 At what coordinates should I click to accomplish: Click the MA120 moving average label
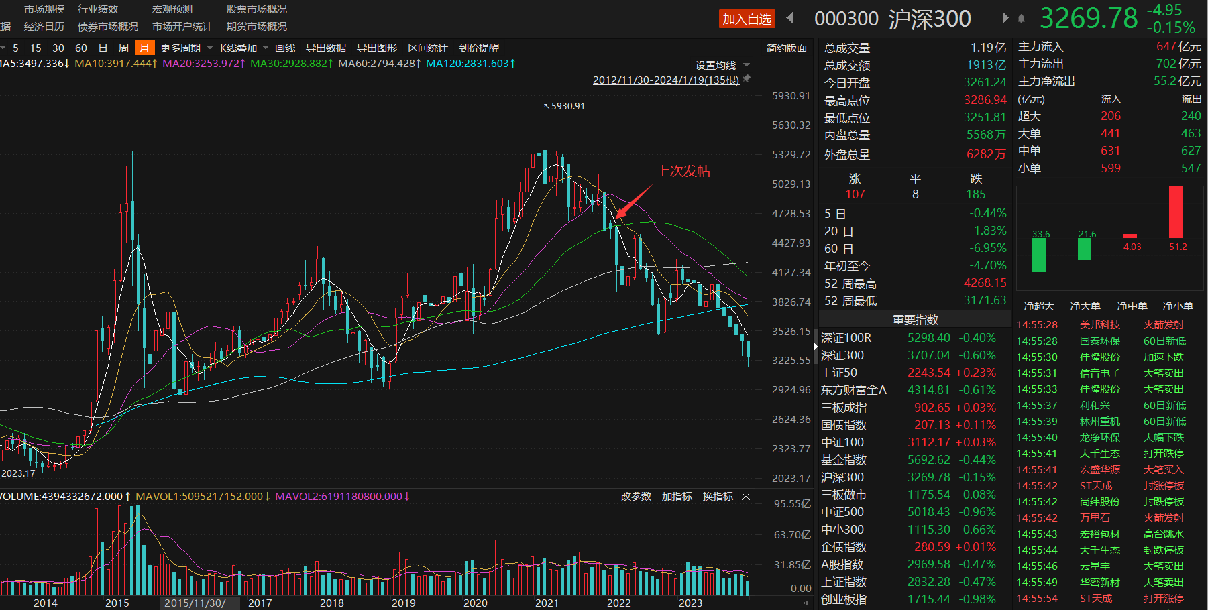coord(471,64)
